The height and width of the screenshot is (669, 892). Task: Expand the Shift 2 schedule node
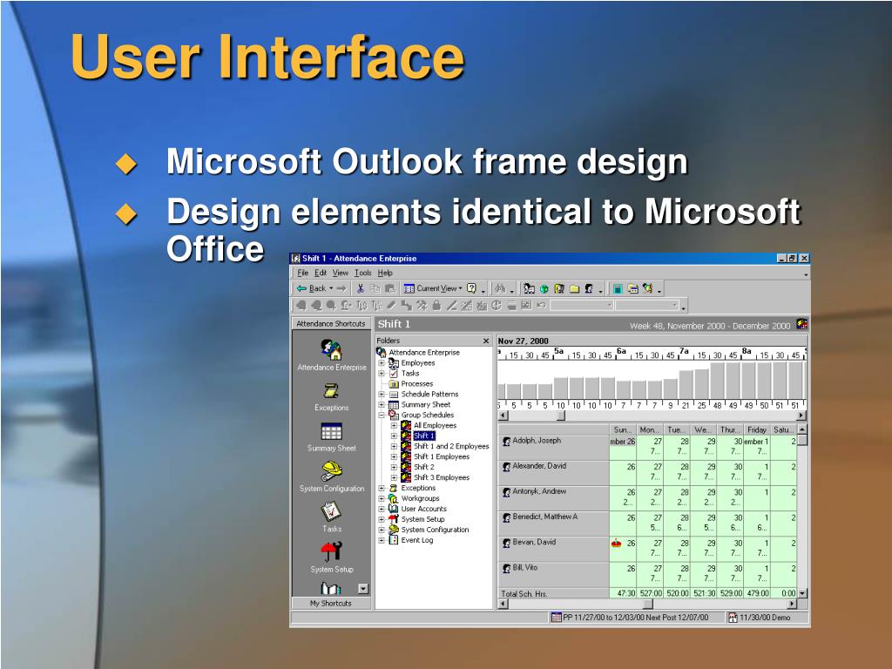394,467
